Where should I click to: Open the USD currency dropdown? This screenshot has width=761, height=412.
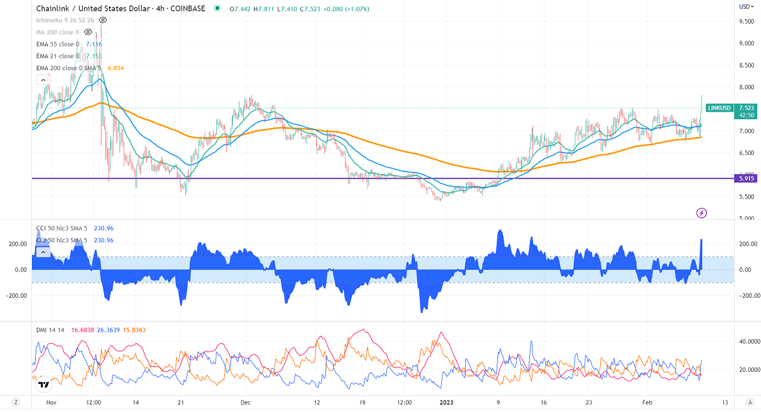(x=746, y=6)
